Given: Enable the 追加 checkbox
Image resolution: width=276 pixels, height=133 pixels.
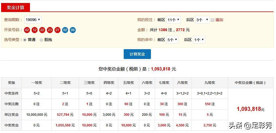Looking at the screenshot, I should 213,20.
